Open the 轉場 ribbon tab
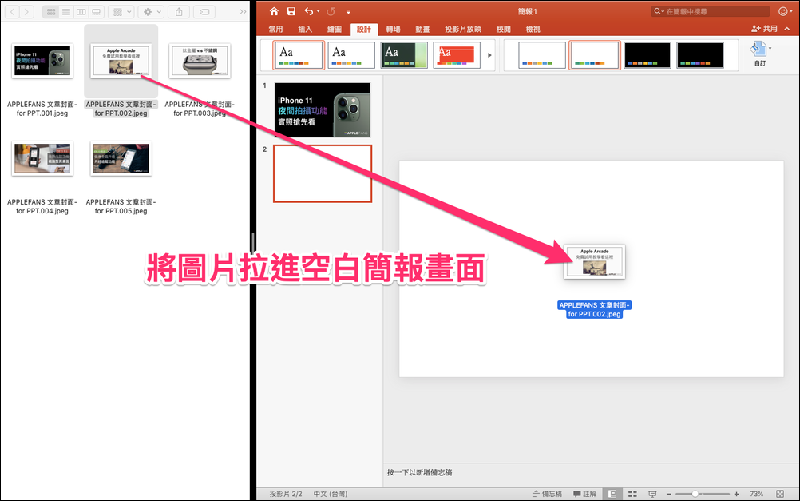Image resolution: width=800 pixels, height=501 pixels. 393,29
